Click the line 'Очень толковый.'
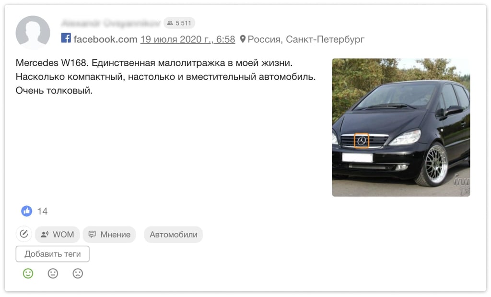This screenshot has height=297, width=491. [x=54, y=91]
